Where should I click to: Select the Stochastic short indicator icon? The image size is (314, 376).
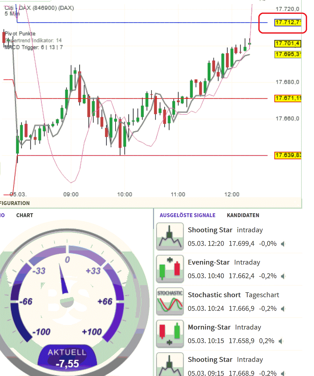point(170,301)
